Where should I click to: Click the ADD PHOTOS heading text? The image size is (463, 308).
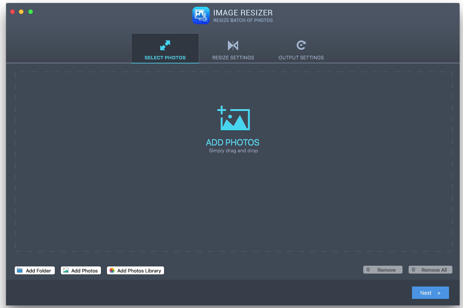[232, 142]
